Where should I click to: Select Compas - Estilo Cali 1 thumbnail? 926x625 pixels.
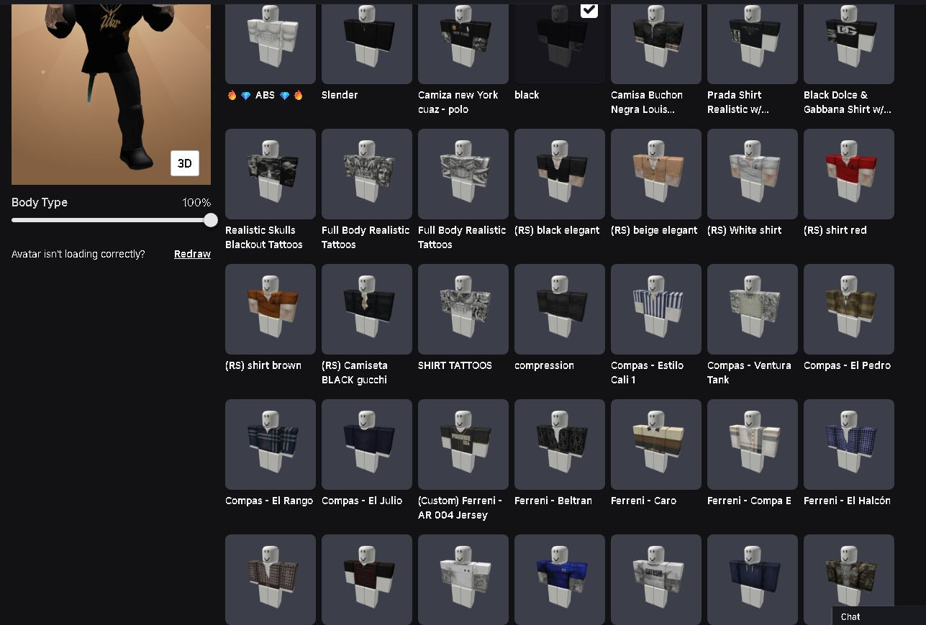click(656, 309)
